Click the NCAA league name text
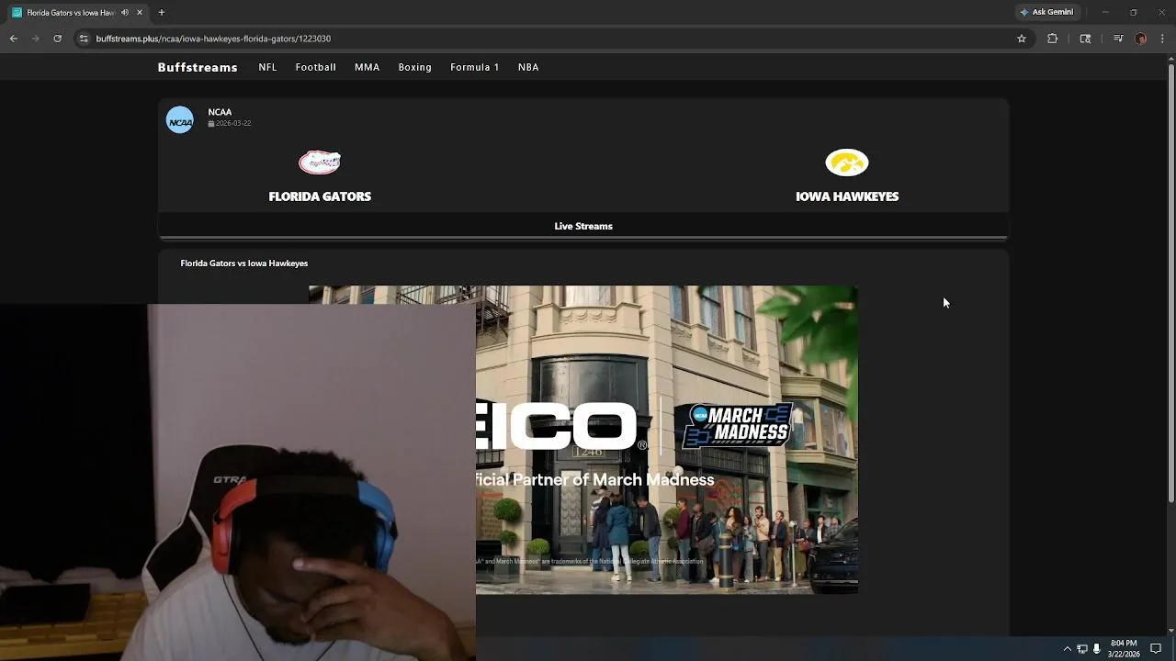This screenshot has width=1176, height=661. 220,112
